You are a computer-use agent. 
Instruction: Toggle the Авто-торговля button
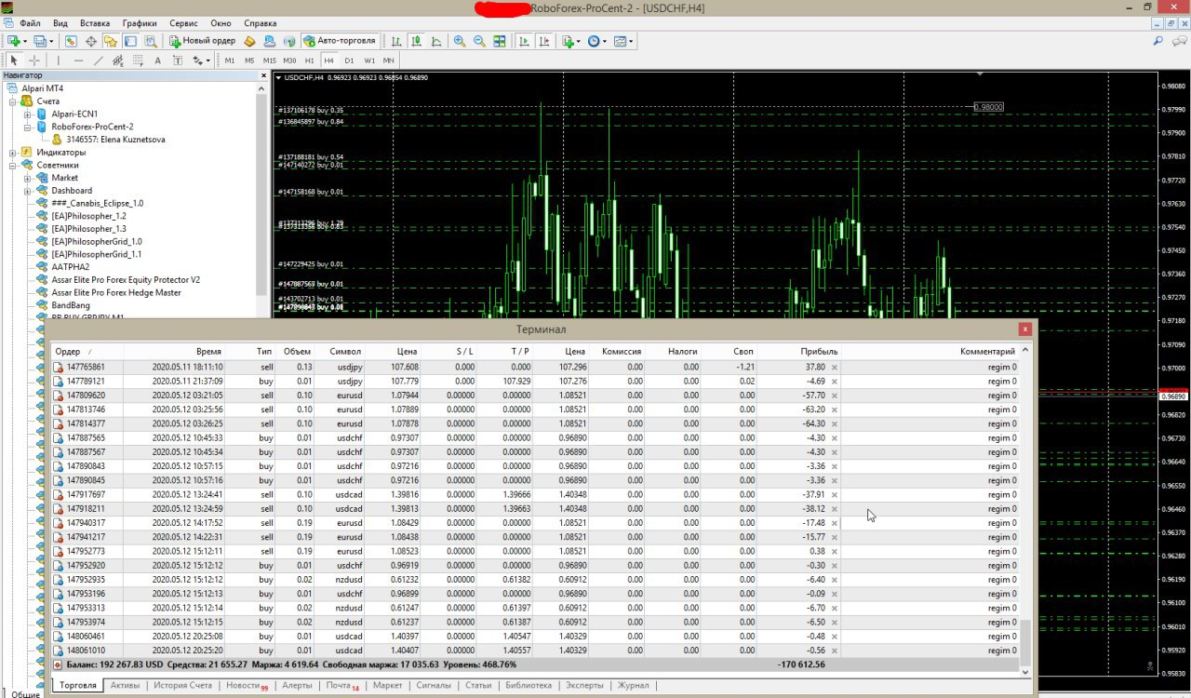coord(341,41)
